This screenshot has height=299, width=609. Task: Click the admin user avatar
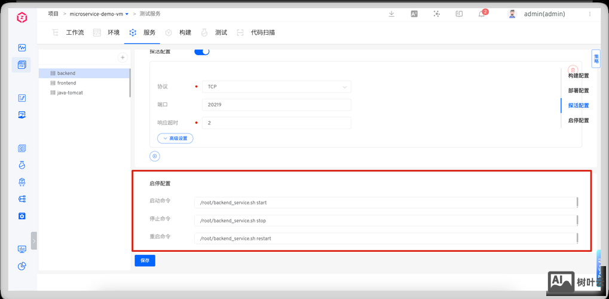click(x=512, y=14)
